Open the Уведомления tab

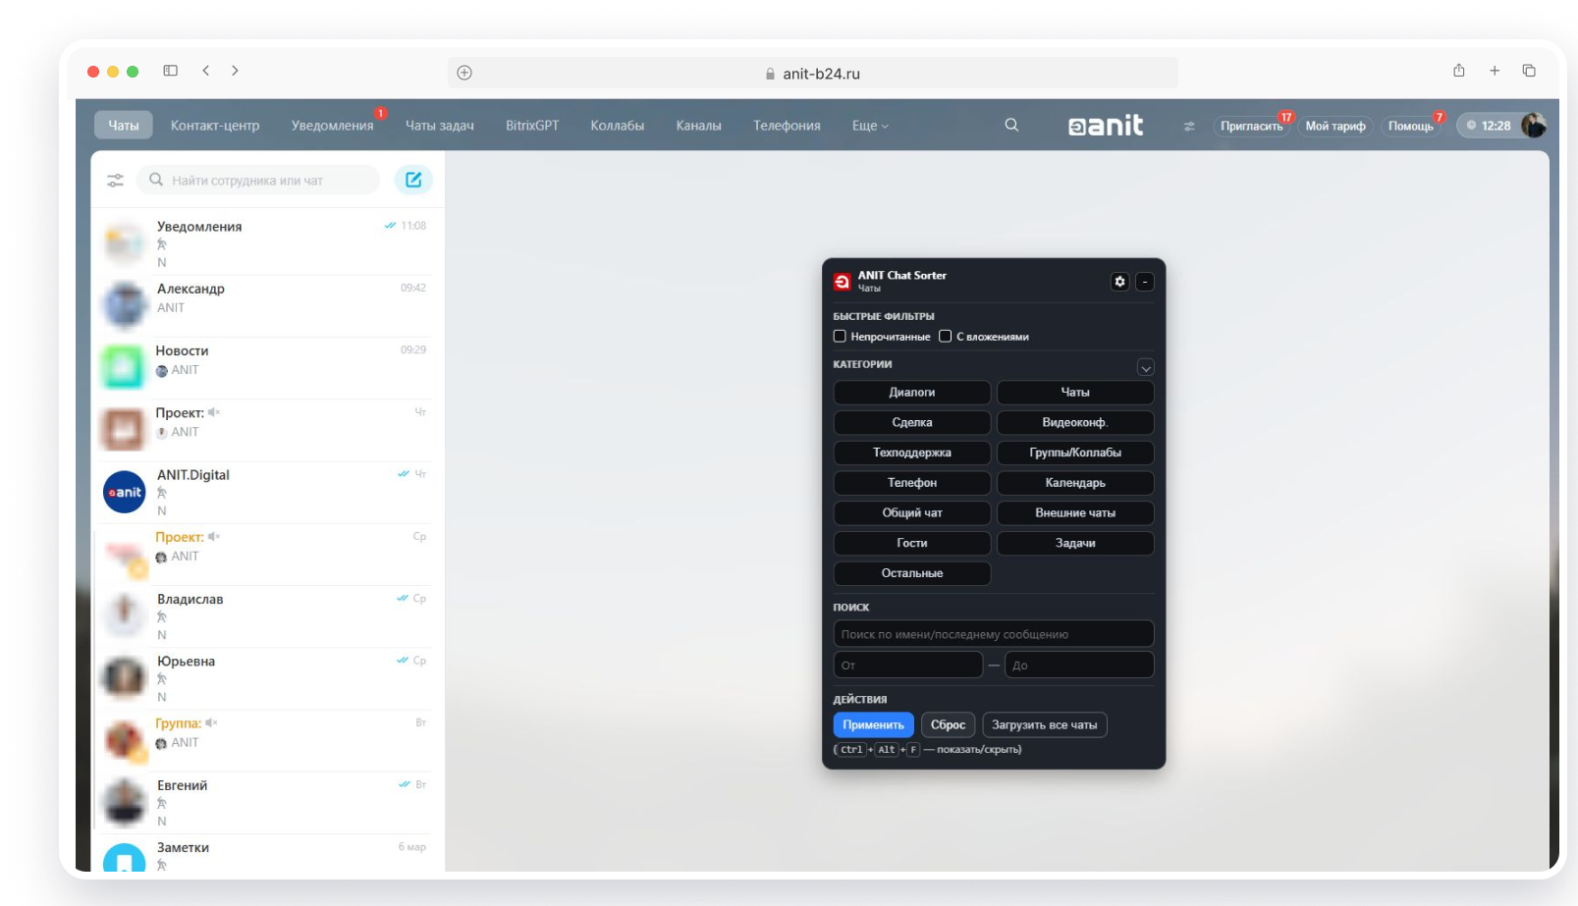tap(332, 126)
